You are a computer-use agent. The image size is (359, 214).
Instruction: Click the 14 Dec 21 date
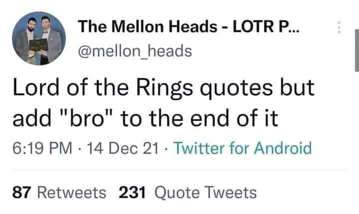(x=123, y=148)
